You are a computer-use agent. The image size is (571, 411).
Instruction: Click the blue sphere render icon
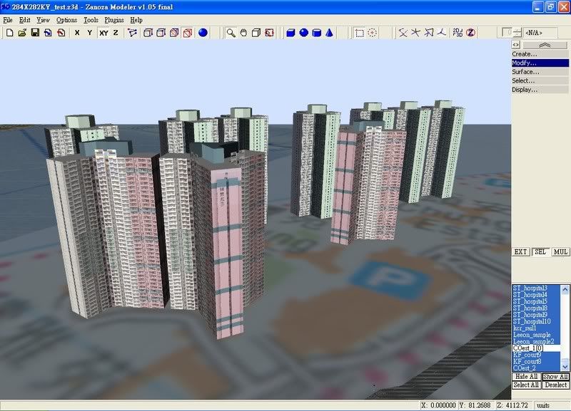click(203, 33)
